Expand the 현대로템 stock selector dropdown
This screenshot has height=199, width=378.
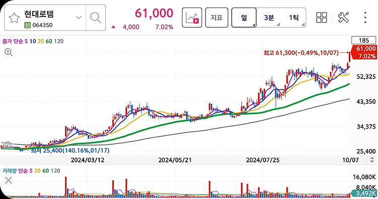79,17
